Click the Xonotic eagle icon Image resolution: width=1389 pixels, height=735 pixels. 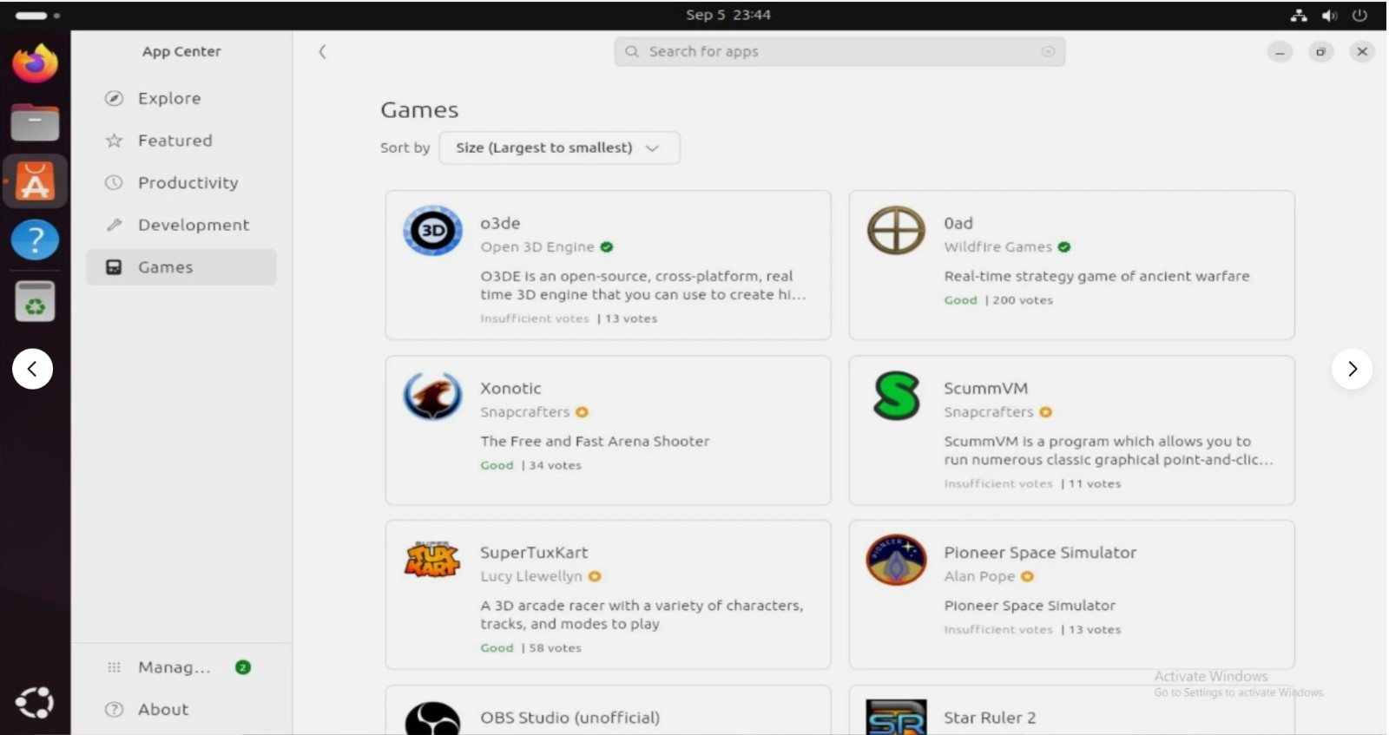pyautogui.click(x=432, y=396)
